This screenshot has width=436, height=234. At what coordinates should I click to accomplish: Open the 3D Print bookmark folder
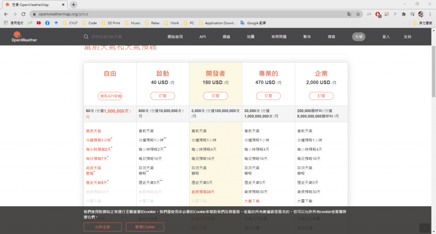point(111,23)
